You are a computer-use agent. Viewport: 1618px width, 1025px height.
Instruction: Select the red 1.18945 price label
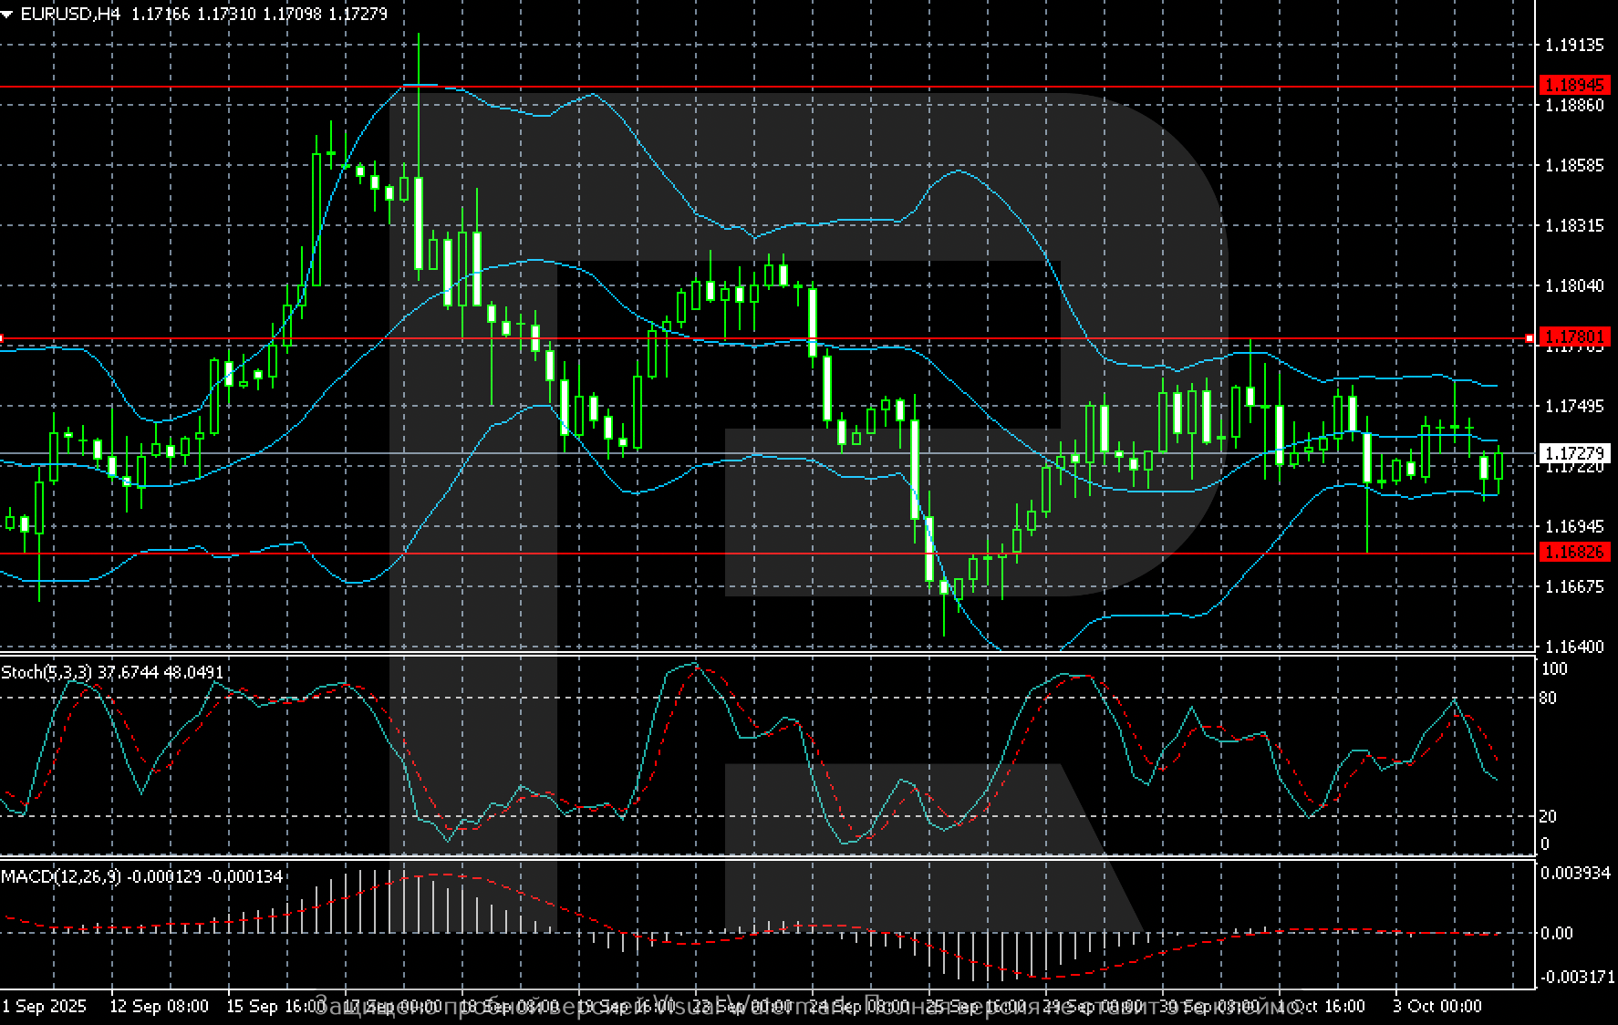[x=1572, y=85]
